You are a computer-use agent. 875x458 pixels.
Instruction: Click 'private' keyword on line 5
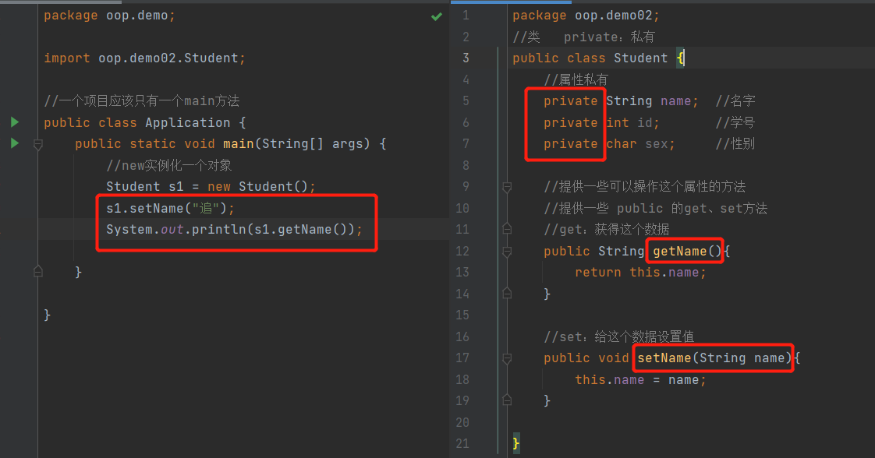[570, 100]
